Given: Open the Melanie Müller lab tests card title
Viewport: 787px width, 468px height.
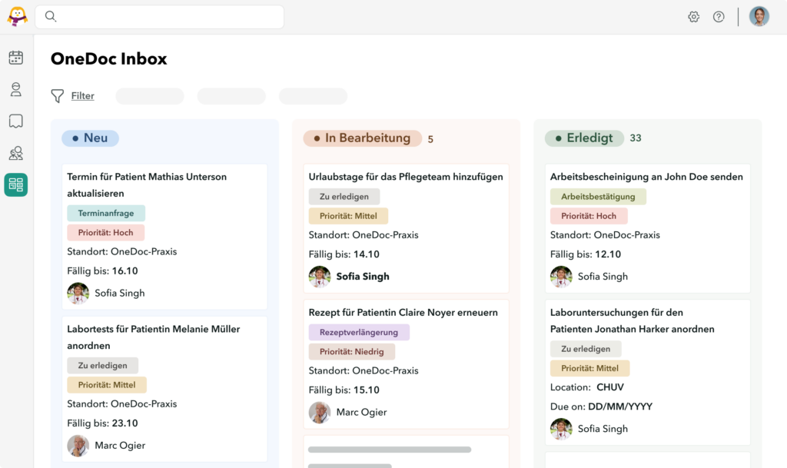Looking at the screenshot, I should [x=154, y=337].
